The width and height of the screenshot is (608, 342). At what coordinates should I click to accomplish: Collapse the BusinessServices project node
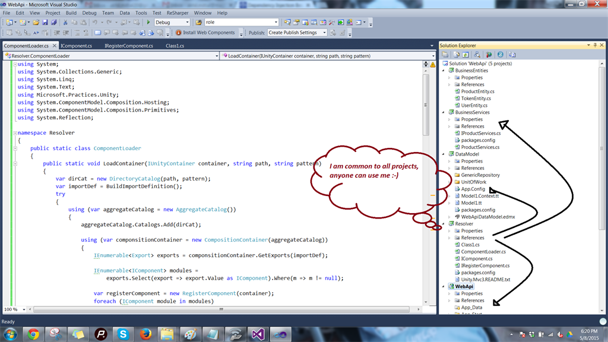[444, 112]
